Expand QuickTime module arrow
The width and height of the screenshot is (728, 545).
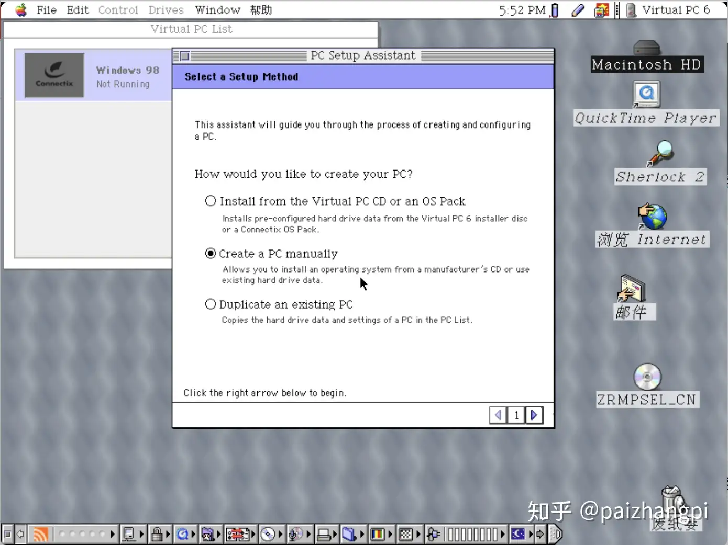(193, 534)
